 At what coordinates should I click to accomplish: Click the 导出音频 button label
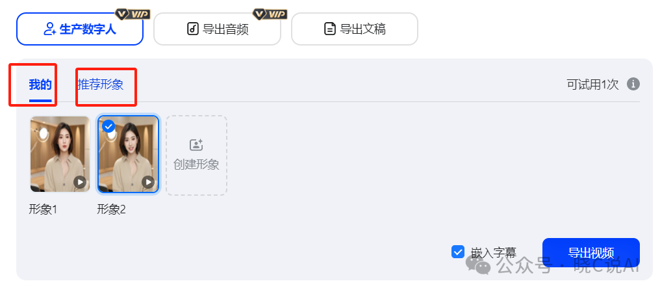(x=225, y=29)
